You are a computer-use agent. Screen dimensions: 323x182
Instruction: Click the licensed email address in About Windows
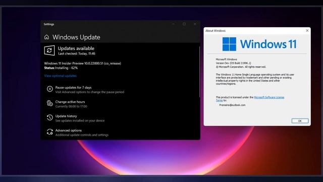[x=232, y=105]
